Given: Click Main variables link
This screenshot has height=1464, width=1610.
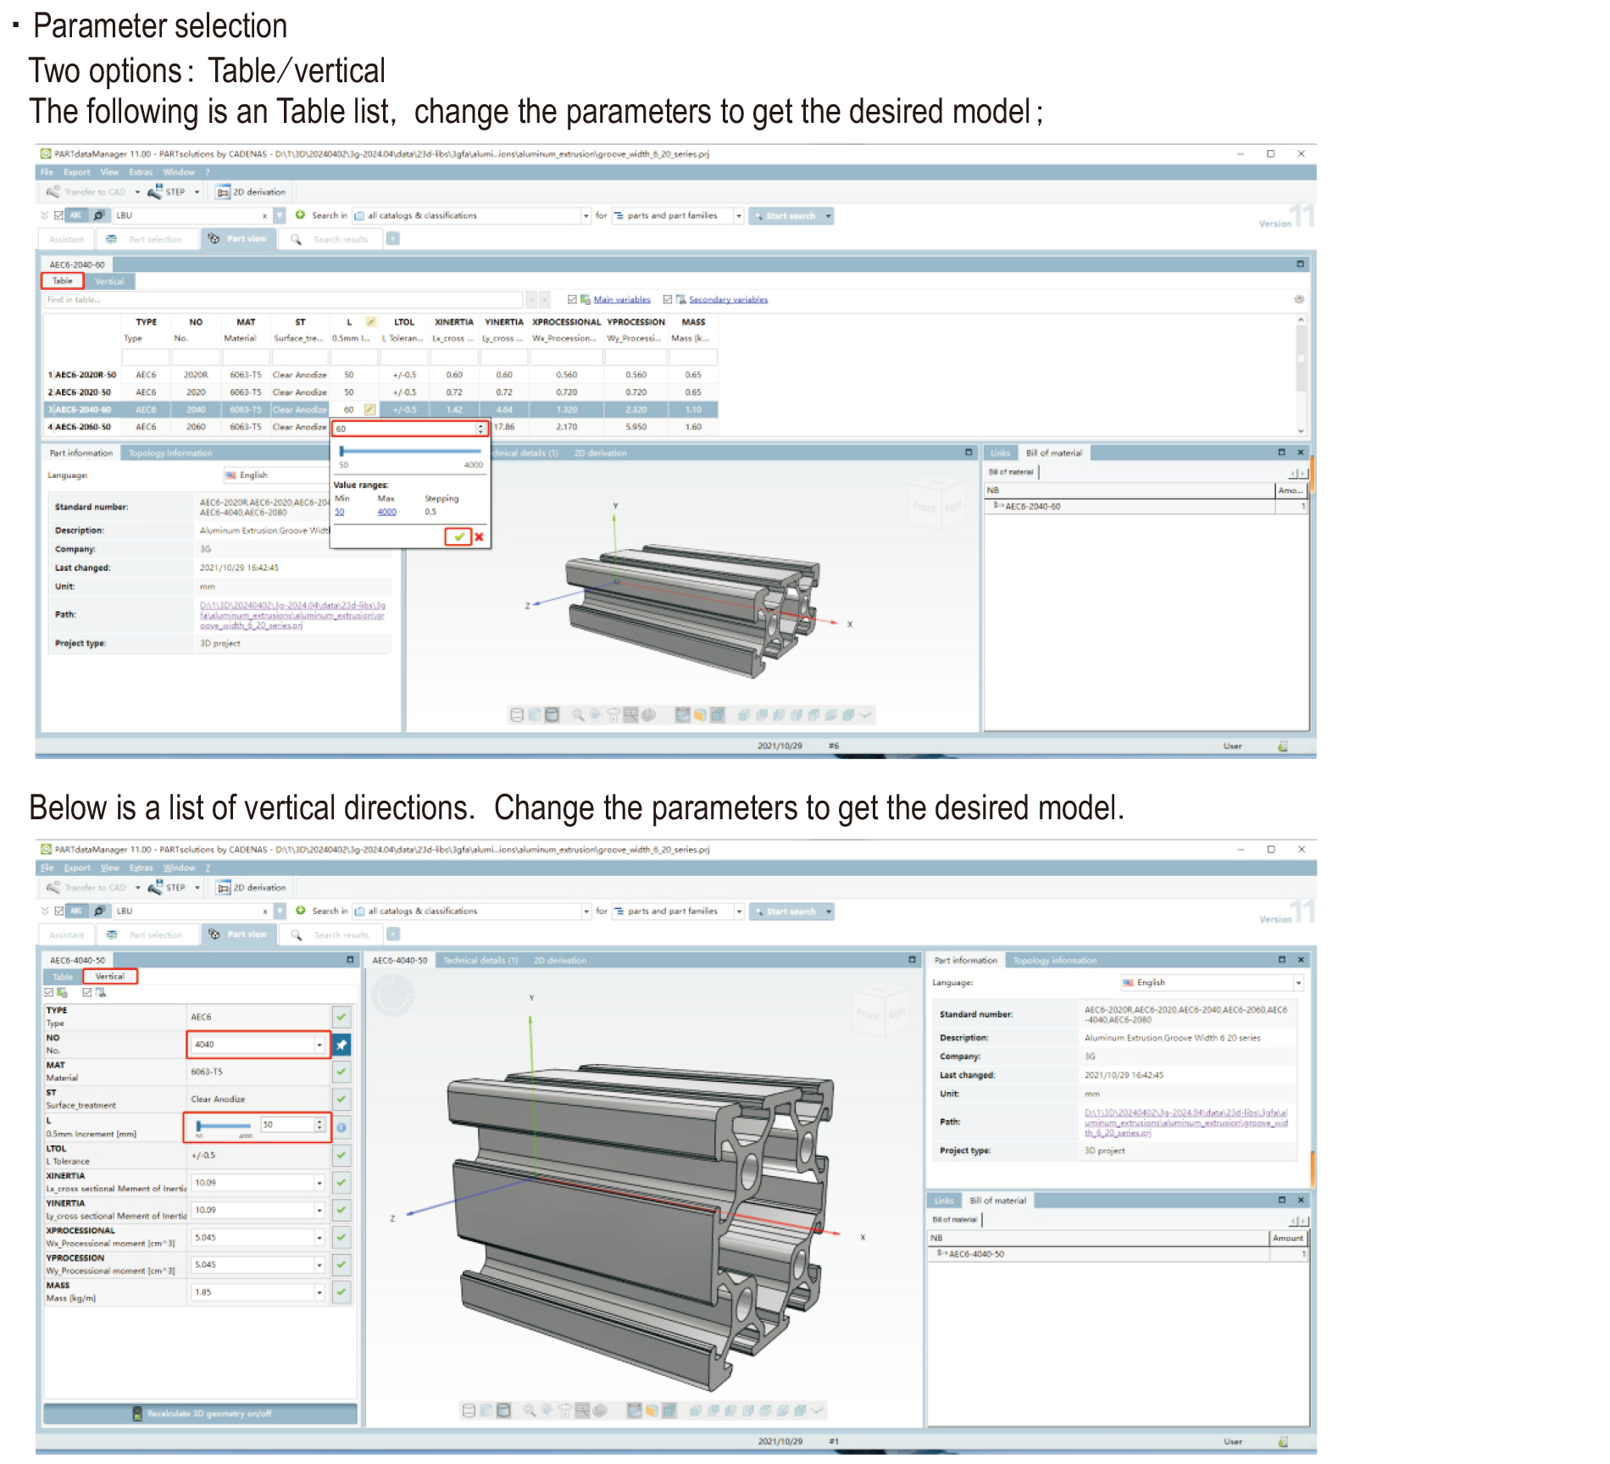Looking at the screenshot, I should coord(622,299).
